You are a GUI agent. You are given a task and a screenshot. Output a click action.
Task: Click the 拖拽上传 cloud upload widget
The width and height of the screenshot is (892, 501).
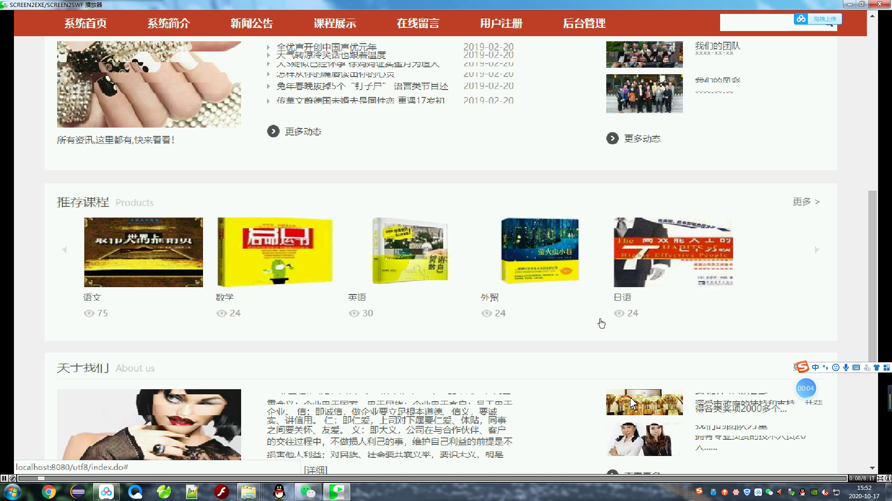coord(818,19)
